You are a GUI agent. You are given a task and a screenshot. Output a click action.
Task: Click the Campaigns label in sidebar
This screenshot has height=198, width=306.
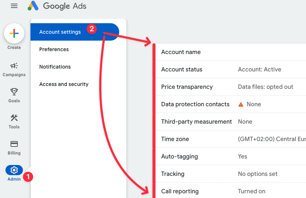click(14, 75)
